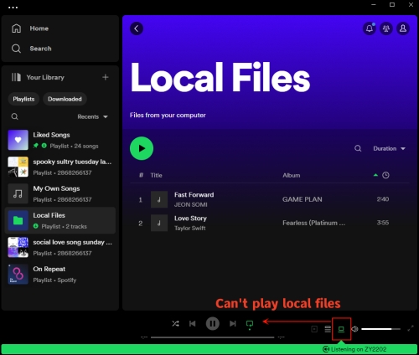Image resolution: width=419 pixels, height=355 pixels.
Task: Pause playback
Action: [213, 324]
